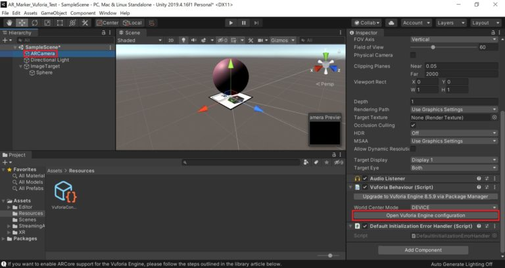Select the Transform tool
The height and width of the screenshot is (268, 505).
[72, 23]
